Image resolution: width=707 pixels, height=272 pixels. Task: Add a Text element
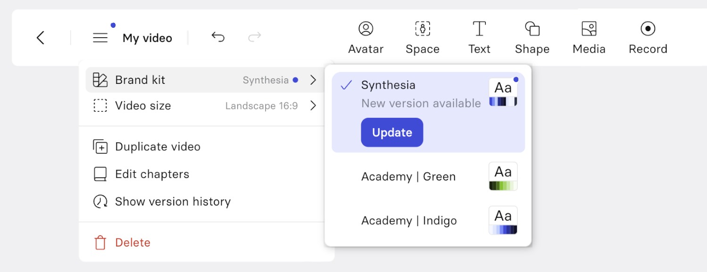coord(479,38)
